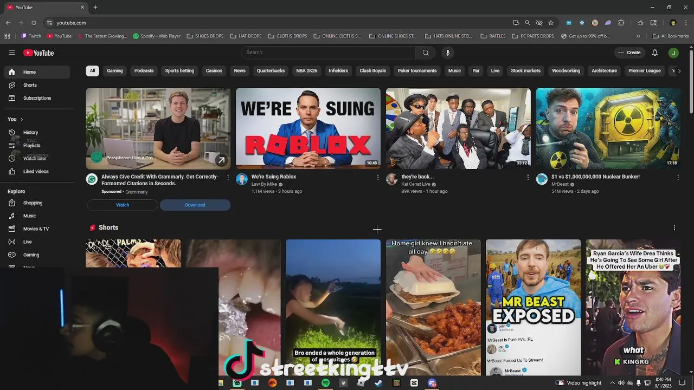Open Chrome apps grid in bookmarks bar

click(7, 36)
